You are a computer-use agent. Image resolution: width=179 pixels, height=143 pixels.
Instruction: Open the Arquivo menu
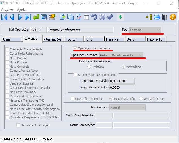[7, 10]
